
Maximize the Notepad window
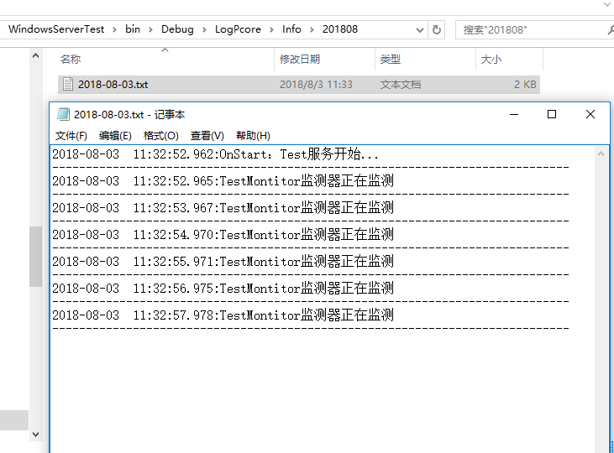pyautogui.click(x=552, y=114)
